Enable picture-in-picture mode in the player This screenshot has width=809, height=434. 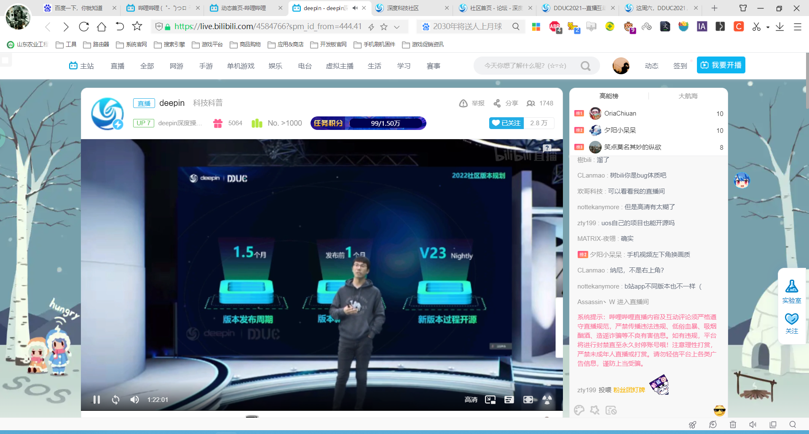[x=490, y=399]
